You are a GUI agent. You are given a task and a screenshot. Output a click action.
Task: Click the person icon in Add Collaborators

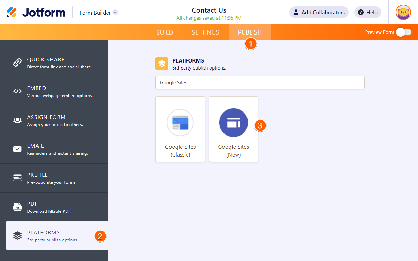pyautogui.click(x=296, y=12)
